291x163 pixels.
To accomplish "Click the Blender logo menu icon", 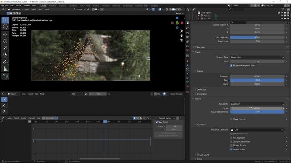I will [3, 5].
